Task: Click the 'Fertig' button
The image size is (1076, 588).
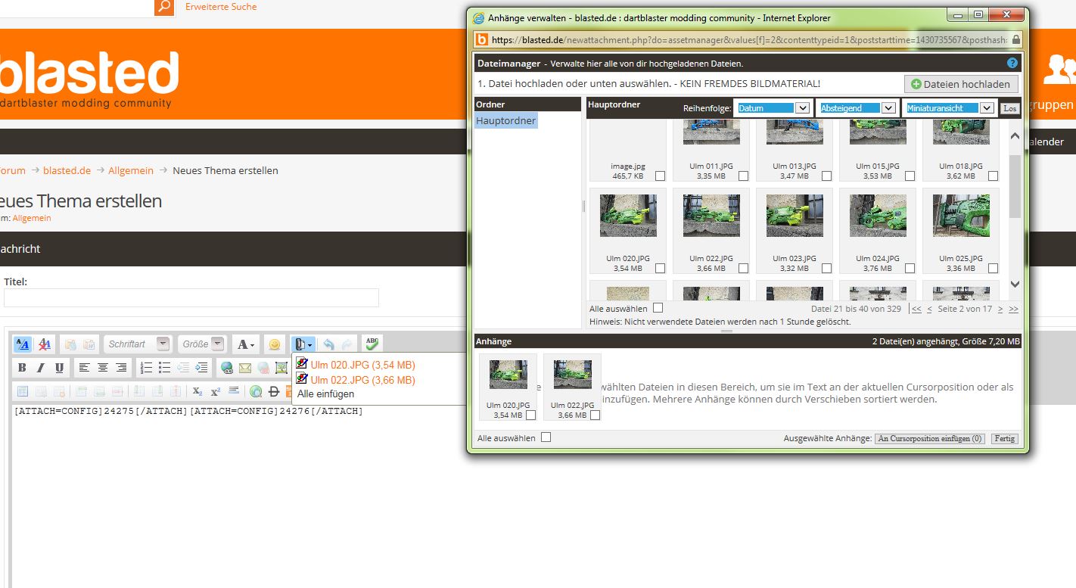Action: coord(1005,439)
